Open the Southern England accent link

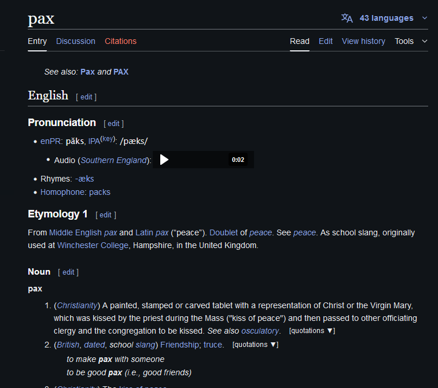[x=113, y=161]
